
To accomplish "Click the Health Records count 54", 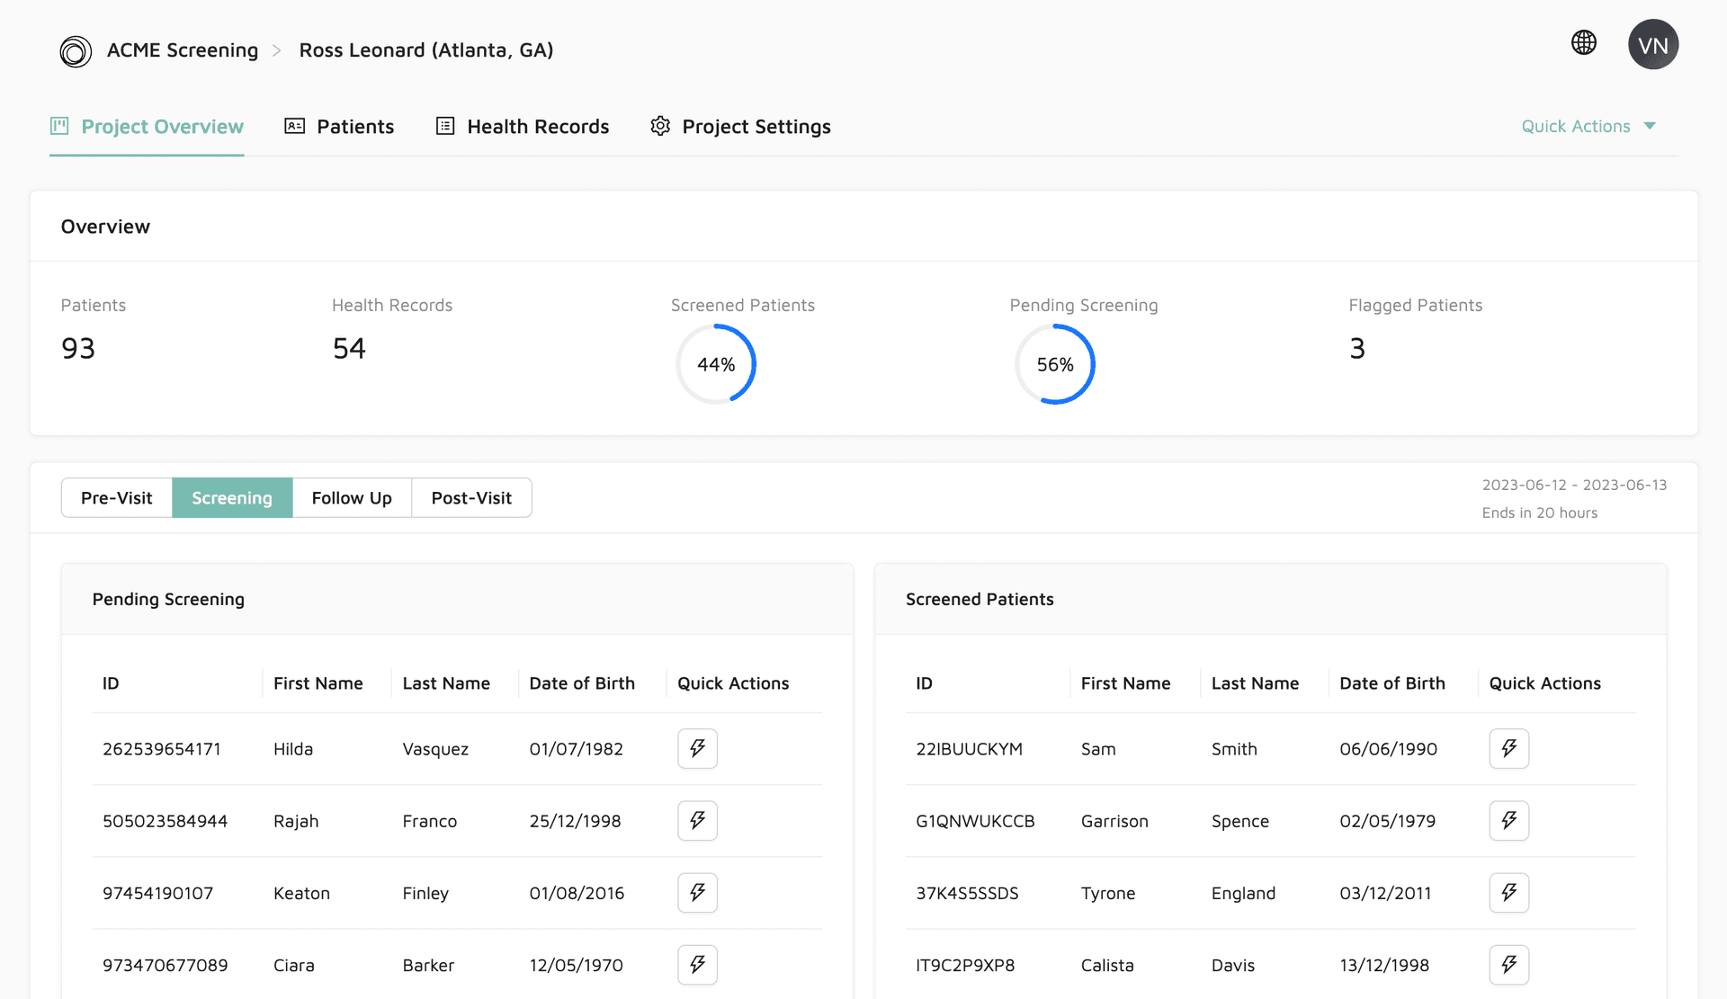I will click(x=349, y=349).
